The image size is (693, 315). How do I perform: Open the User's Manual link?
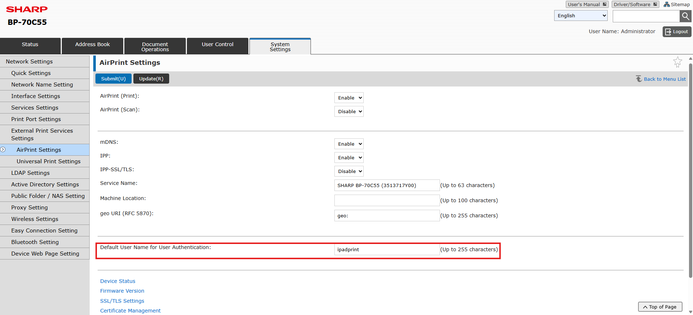[587, 4]
